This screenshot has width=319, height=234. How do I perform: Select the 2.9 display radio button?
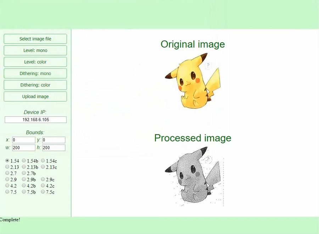tap(7, 179)
